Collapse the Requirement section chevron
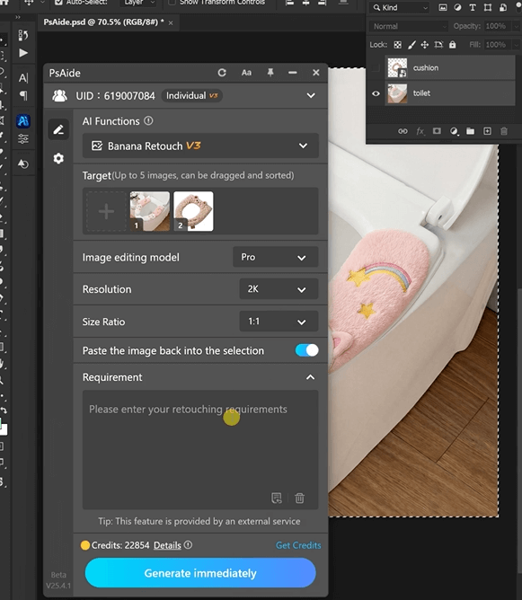The height and width of the screenshot is (600, 522). coord(310,377)
